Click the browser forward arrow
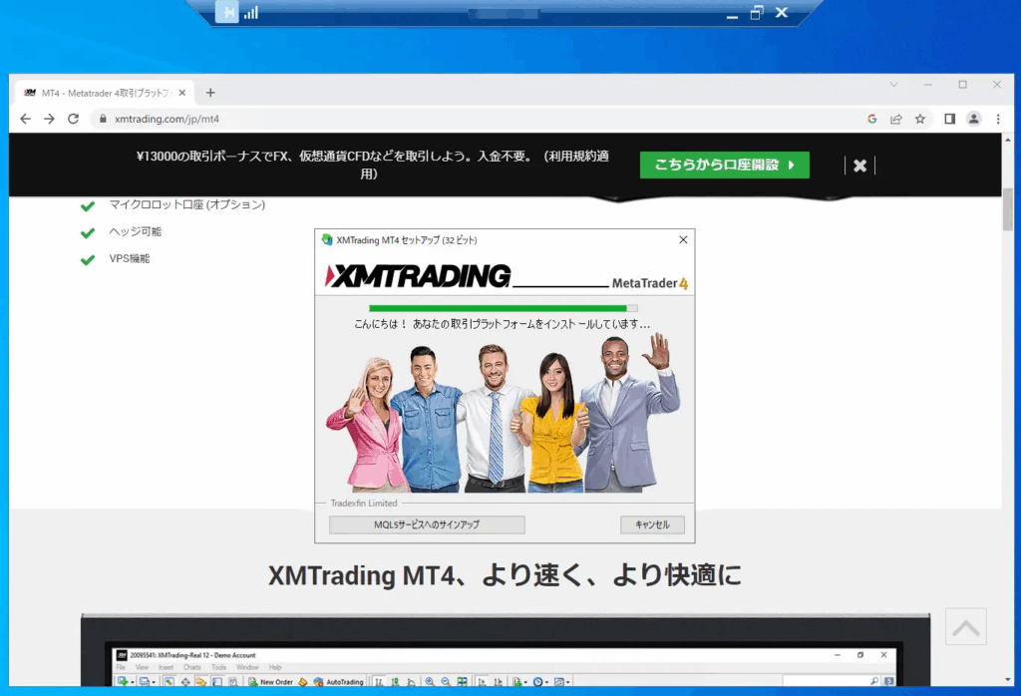This screenshot has width=1021, height=696. coord(49,119)
